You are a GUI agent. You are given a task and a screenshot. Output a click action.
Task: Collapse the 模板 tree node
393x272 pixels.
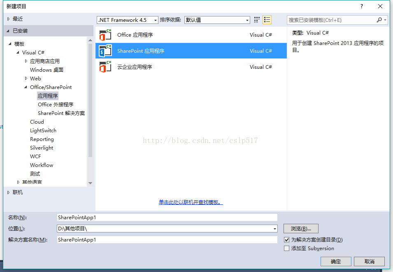[x=10, y=44]
